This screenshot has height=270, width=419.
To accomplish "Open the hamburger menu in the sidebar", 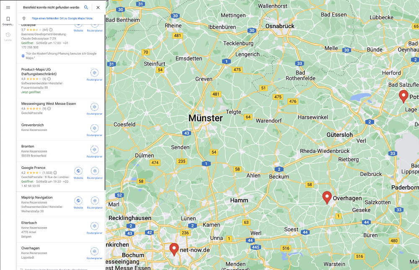I will tap(8, 8).
